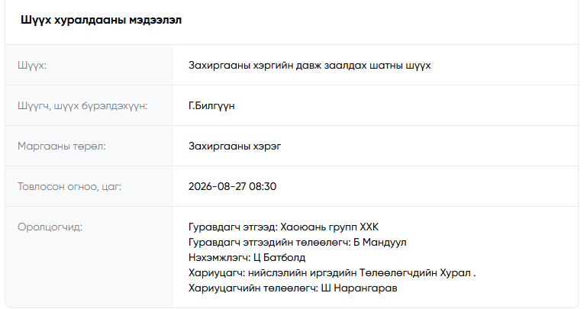This screenshot has width=587, height=309.
Task: Click the word 'Гуравдагч этгээд:' in participants
Action: pyautogui.click(x=233, y=227)
